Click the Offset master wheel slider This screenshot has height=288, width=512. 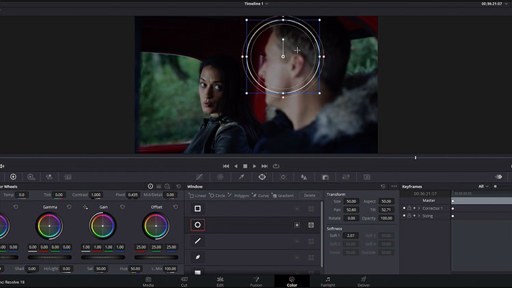pos(156,257)
